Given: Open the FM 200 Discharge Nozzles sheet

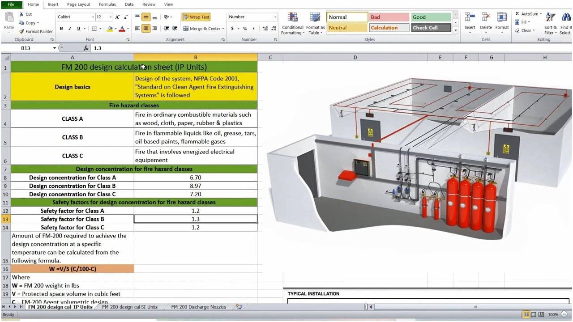Looking at the screenshot, I should tap(199, 307).
